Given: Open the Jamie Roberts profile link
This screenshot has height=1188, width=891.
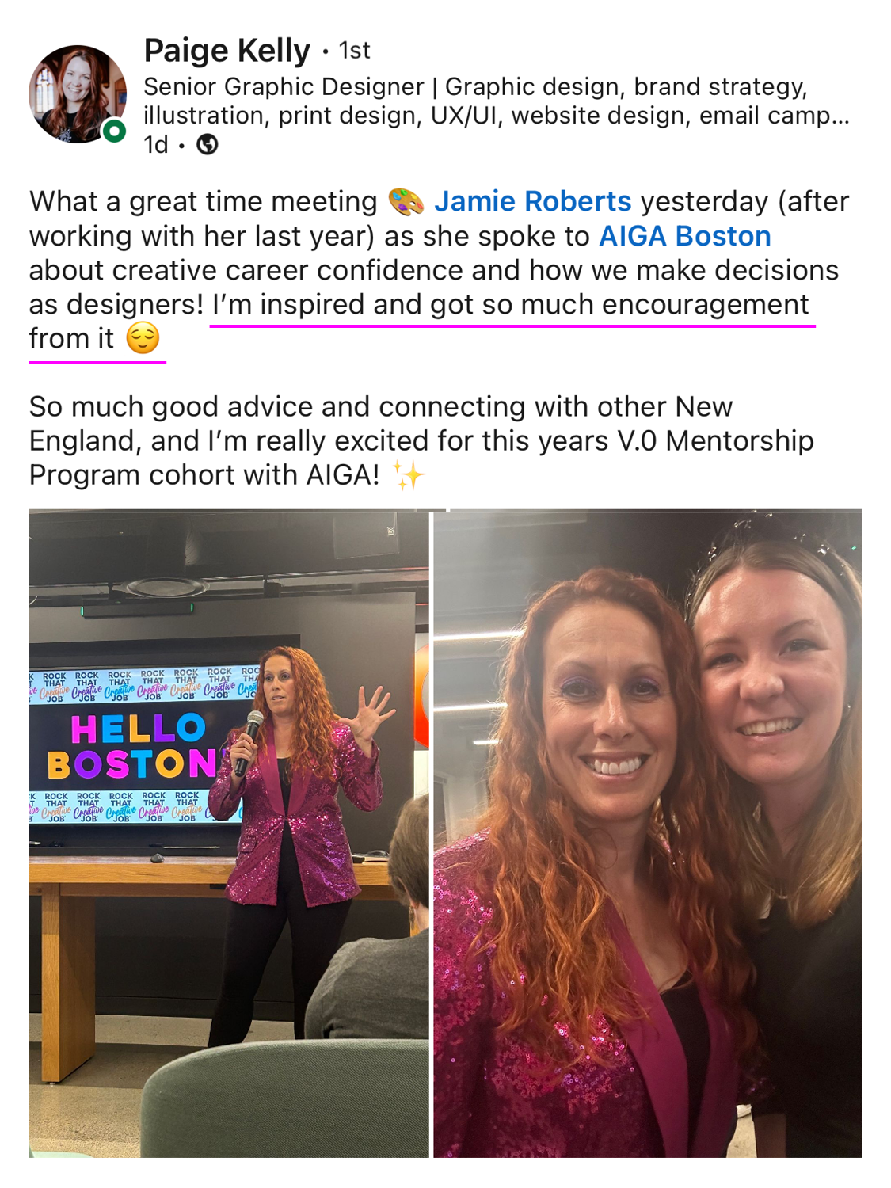Looking at the screenshot, I should (x=532, y=202).
